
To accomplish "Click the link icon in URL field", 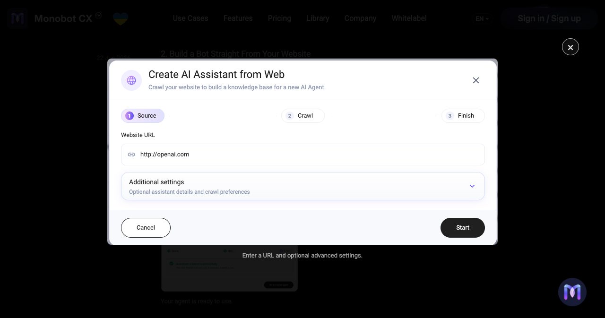I will tap(131, 155).
